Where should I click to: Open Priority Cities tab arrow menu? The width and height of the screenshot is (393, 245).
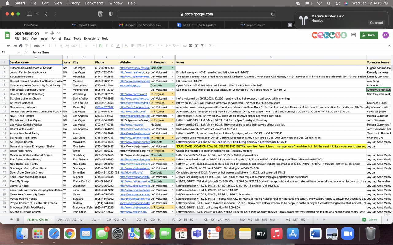(50, 220)
